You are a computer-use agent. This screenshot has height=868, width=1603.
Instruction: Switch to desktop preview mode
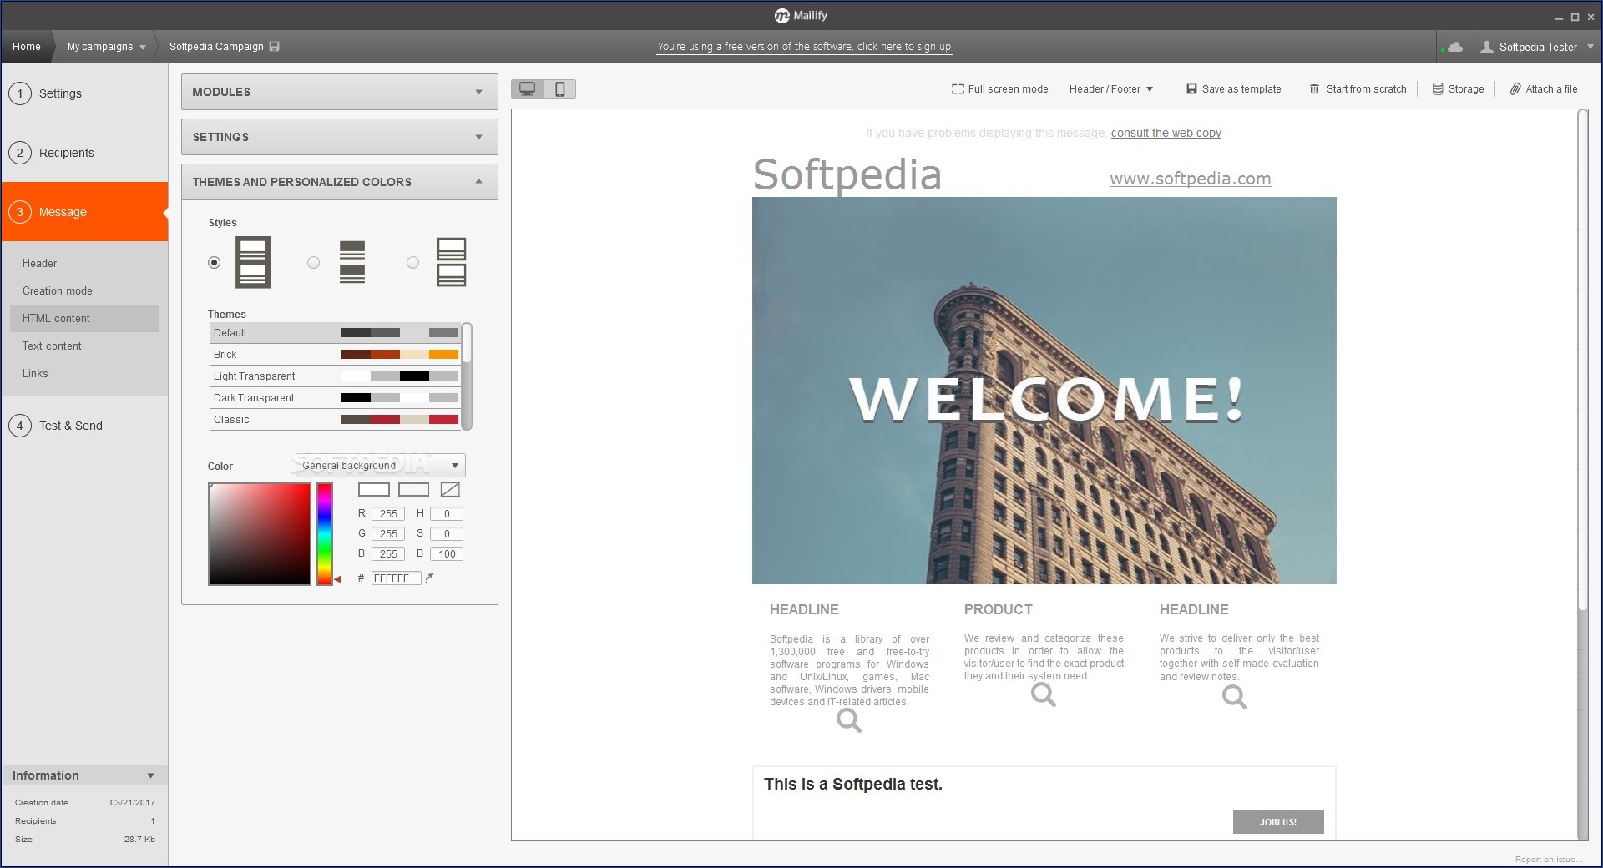(x=527, y=89)
